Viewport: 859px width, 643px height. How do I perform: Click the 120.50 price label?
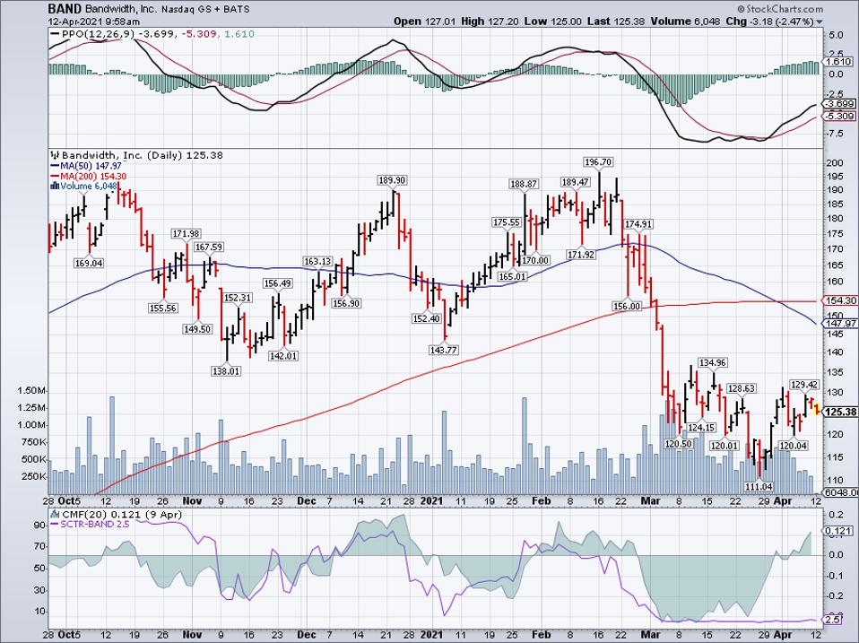[678, 444]
